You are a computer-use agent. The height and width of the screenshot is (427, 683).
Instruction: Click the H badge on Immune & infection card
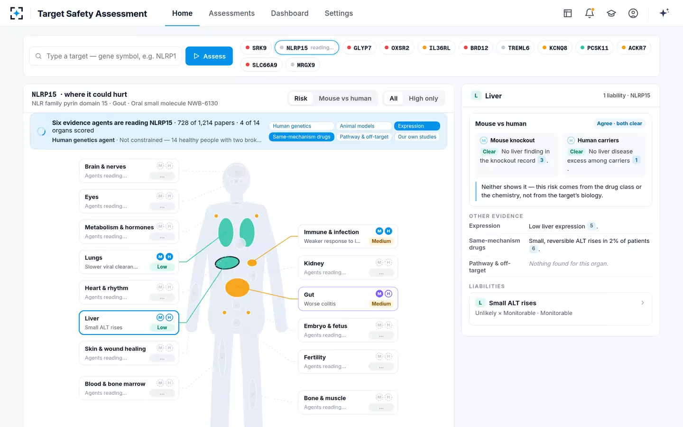click(388, 231)
